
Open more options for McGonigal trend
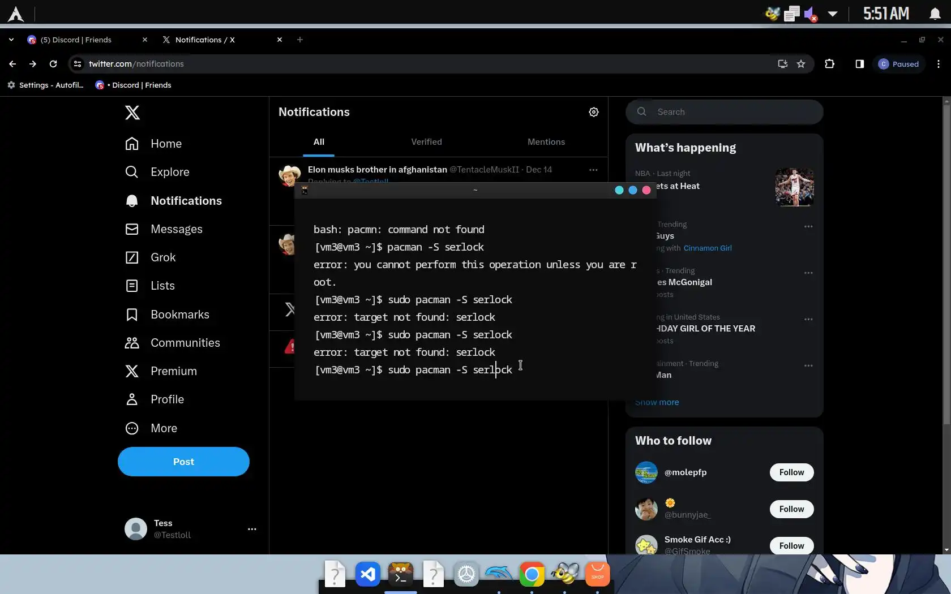pyautogui.click(x=808, y=273)
